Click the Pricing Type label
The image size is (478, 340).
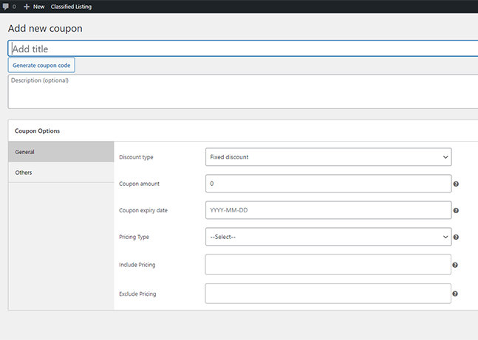134,237
